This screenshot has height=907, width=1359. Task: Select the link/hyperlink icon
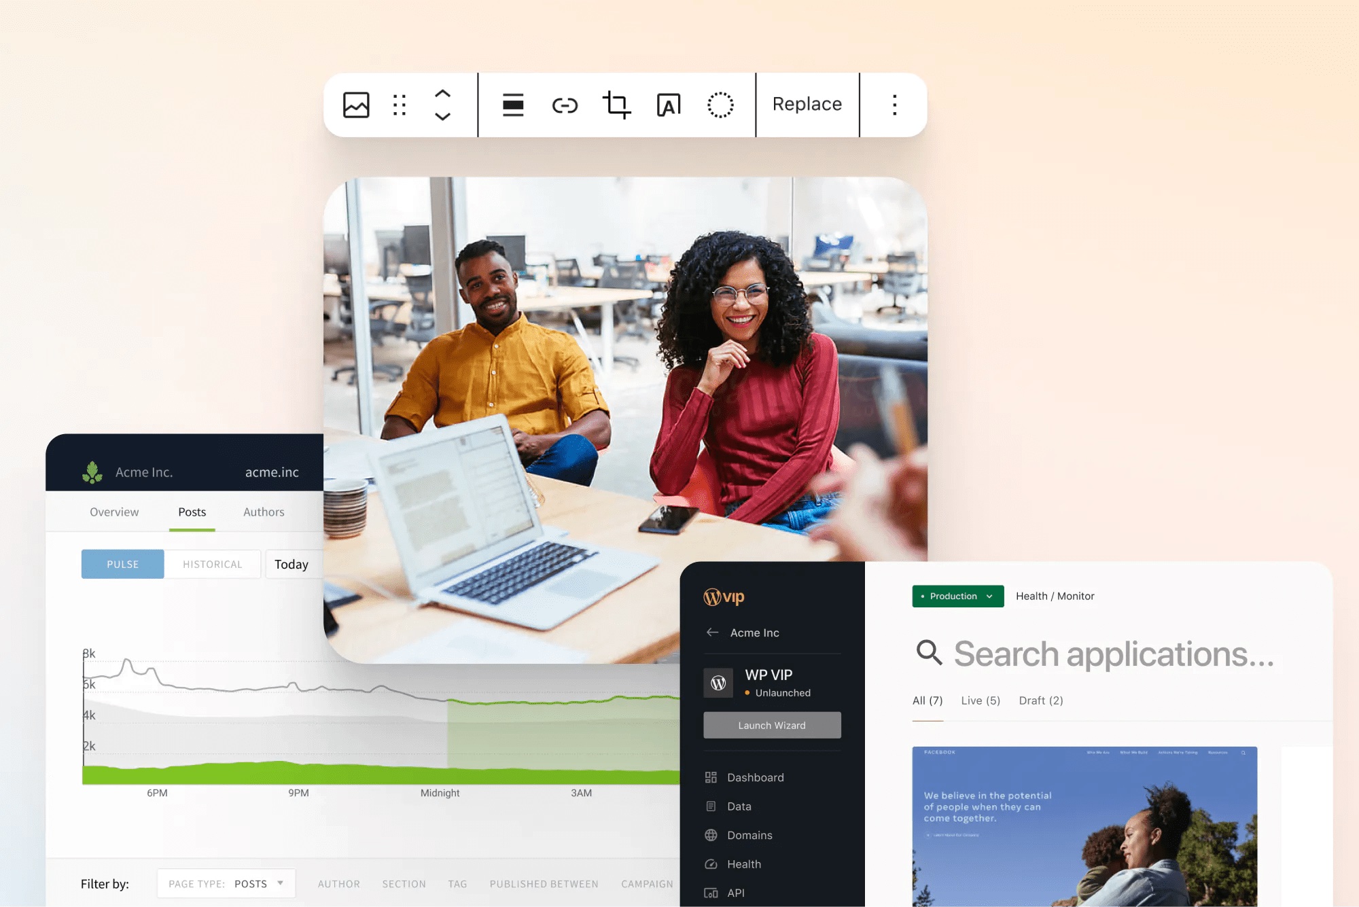[x=562, y=102]
